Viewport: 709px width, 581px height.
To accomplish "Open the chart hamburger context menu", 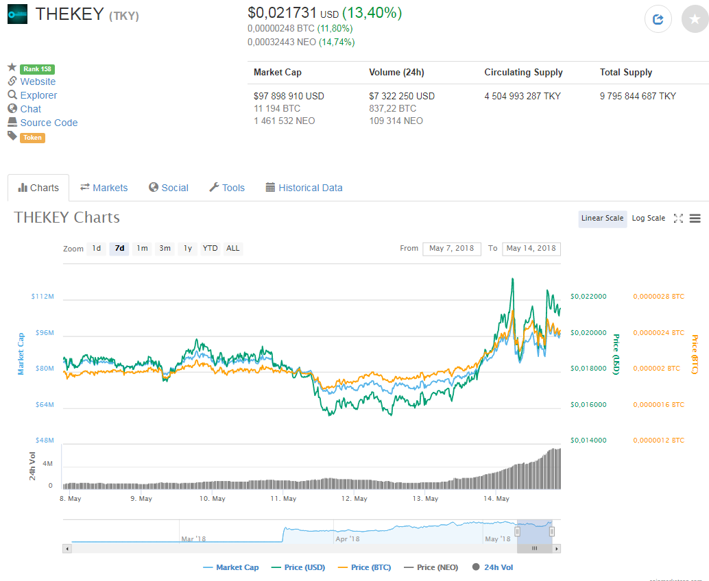I will 695,219.
